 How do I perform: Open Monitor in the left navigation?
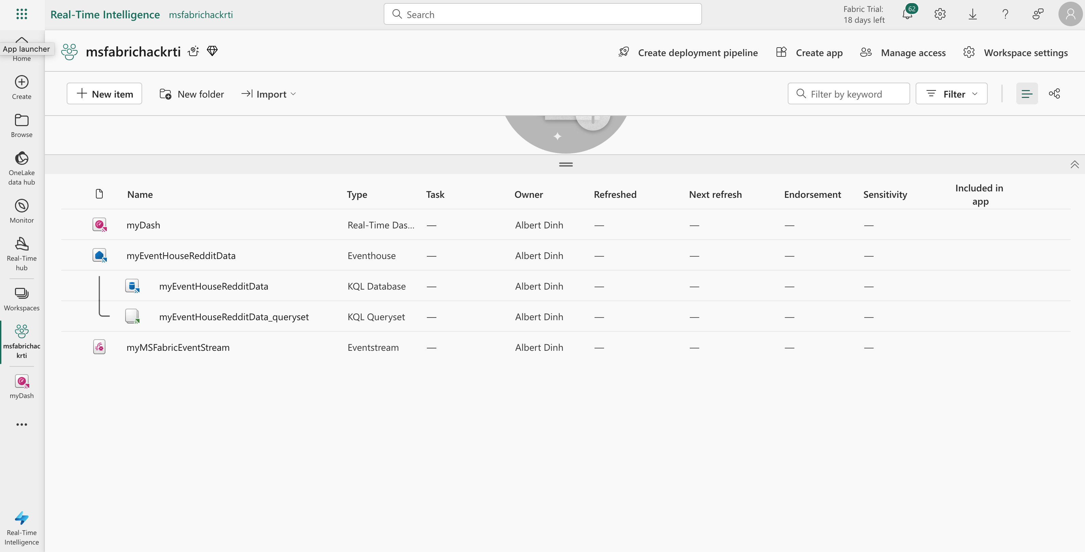click(x=21, y=211)
